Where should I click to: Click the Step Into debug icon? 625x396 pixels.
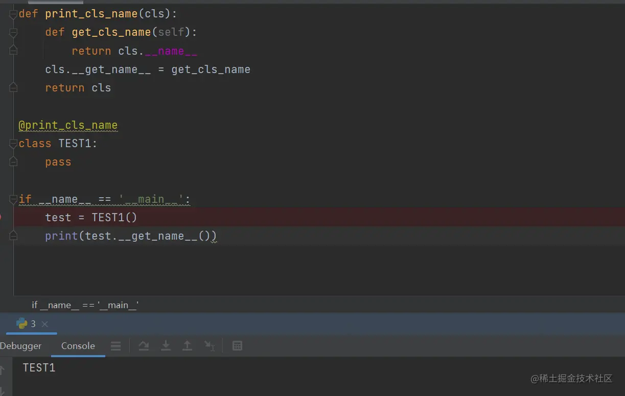point(166,346)
